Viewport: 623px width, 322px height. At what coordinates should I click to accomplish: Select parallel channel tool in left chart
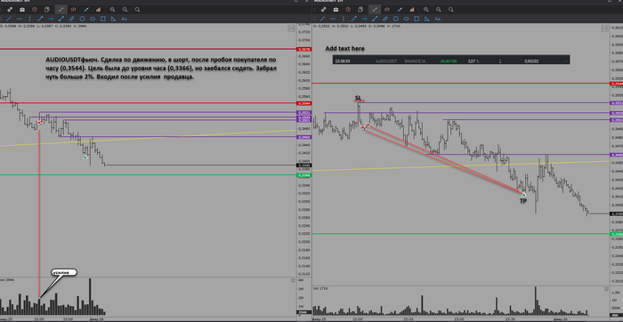(72, 19)
